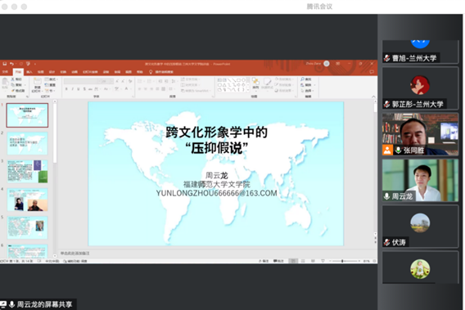The height and width of the screenshot is (310, 465).
Task: Click the comments speech bubble icon in ribbon
Action: 372,72
